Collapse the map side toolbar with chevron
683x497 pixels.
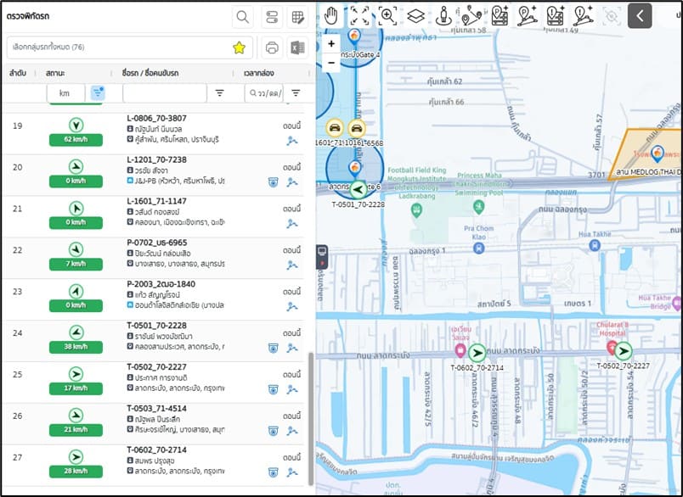[640, 16]
